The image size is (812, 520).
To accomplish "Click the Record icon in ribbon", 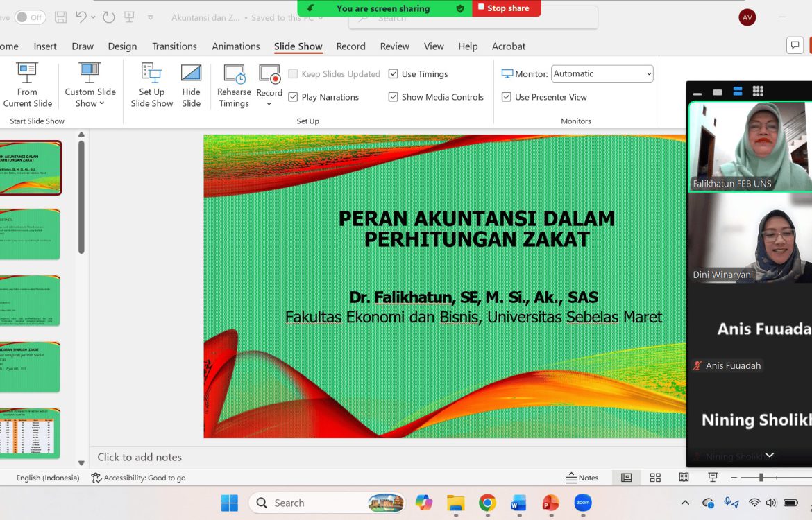I will [269, 75].
